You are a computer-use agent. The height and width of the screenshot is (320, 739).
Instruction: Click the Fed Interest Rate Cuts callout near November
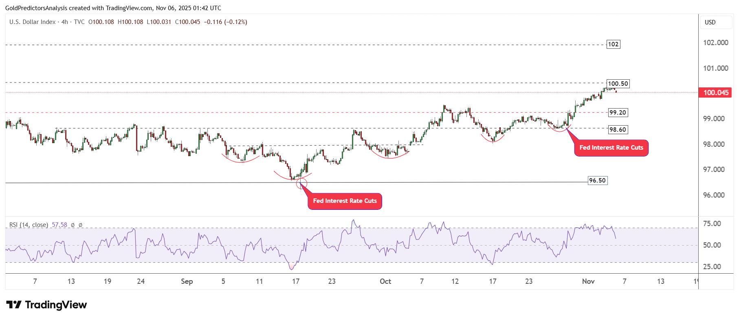tap(611, 148)
